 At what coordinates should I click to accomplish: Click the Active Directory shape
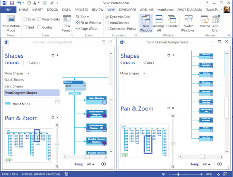(x=96, y=100)
